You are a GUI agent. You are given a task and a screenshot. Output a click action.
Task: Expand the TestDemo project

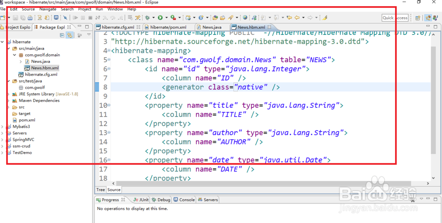[x=2, y=153]
